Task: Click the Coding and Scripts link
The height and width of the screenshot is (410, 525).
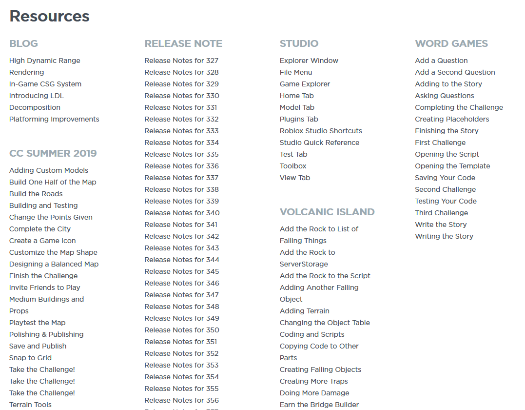Action: tap(312, 334)
